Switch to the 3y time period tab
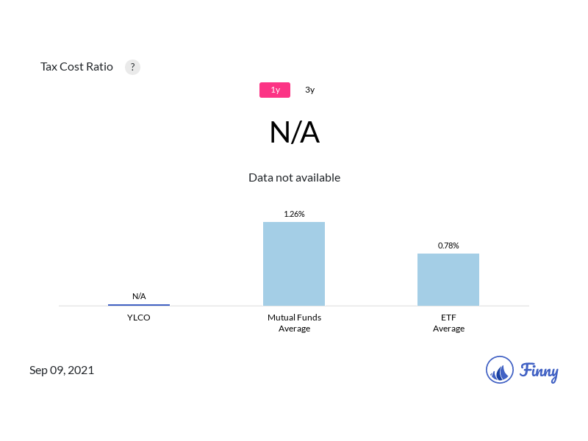588x441 pixels. 309,90
